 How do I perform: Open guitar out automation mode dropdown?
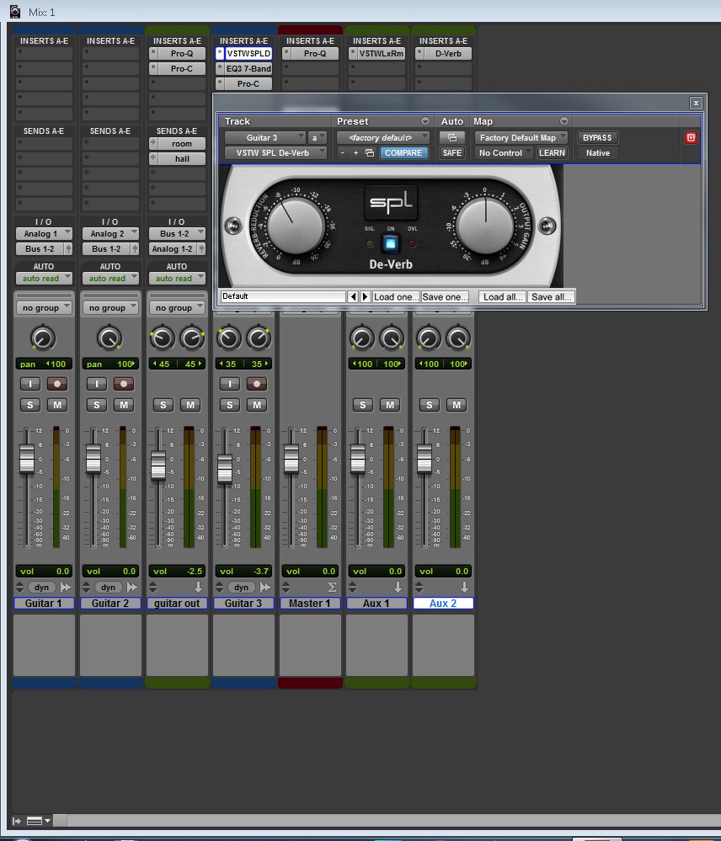tap(177, 279)
